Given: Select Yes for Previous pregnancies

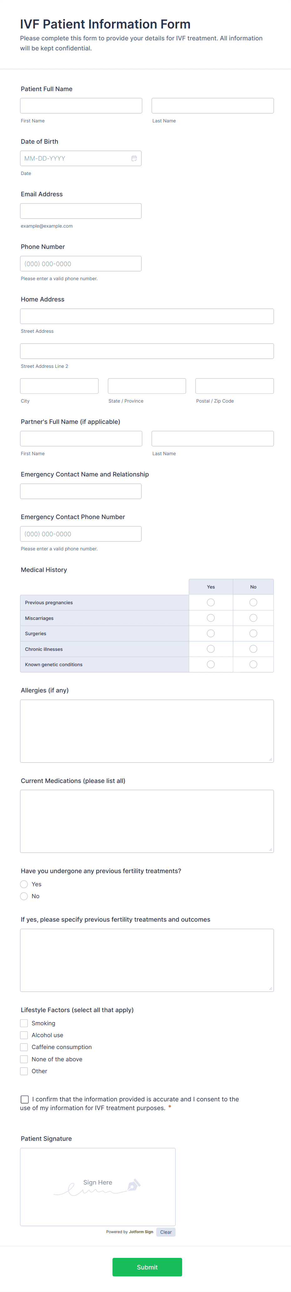Looking at the screenshot, I should click(x=211, y=602).
